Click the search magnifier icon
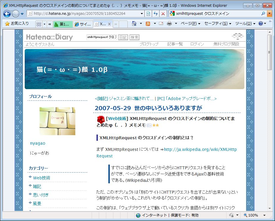The image size is (275, 221). (263, 14)
